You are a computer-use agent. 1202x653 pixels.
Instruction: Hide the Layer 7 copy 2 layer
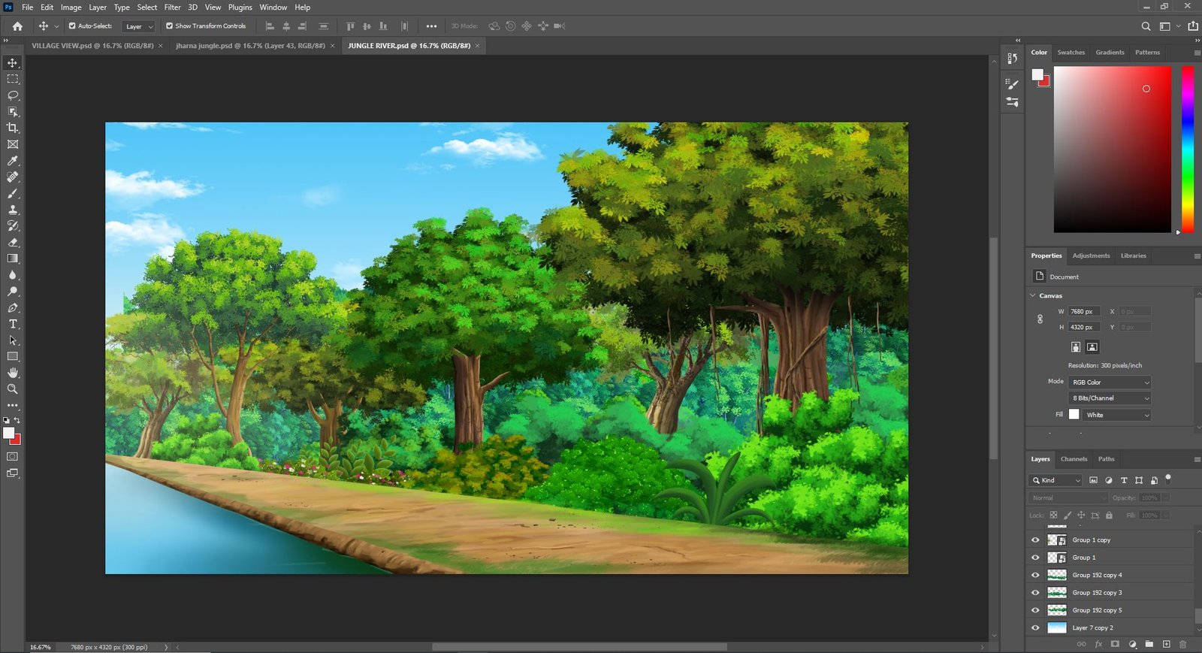1035,627
